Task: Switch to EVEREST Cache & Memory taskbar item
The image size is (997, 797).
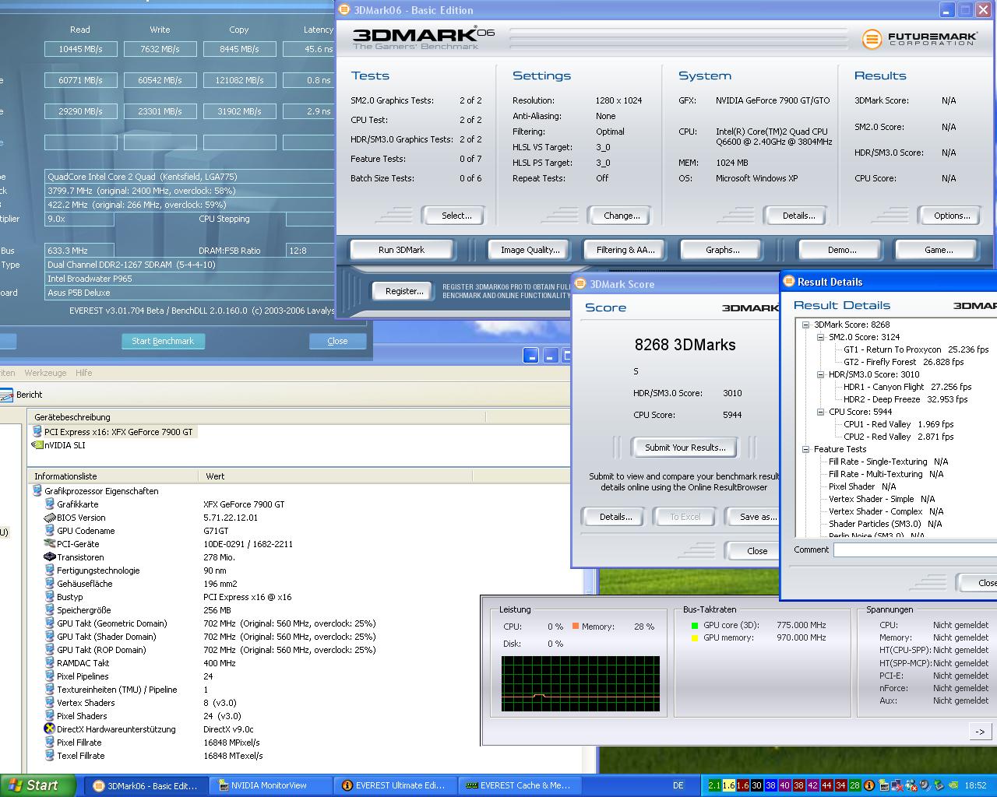Action: pos(520,785)
